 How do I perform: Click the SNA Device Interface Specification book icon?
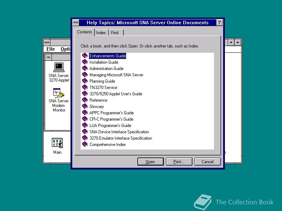coord(85,132)
